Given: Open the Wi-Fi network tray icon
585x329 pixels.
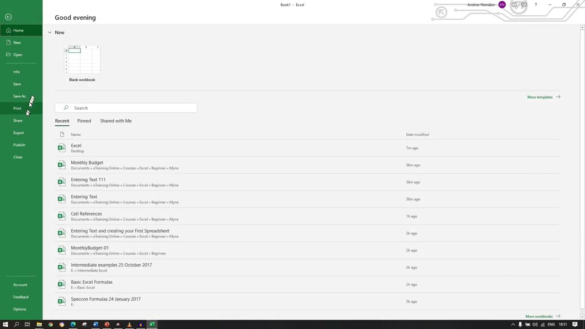Looking at the screenshot, I should [x=542, y=324].
